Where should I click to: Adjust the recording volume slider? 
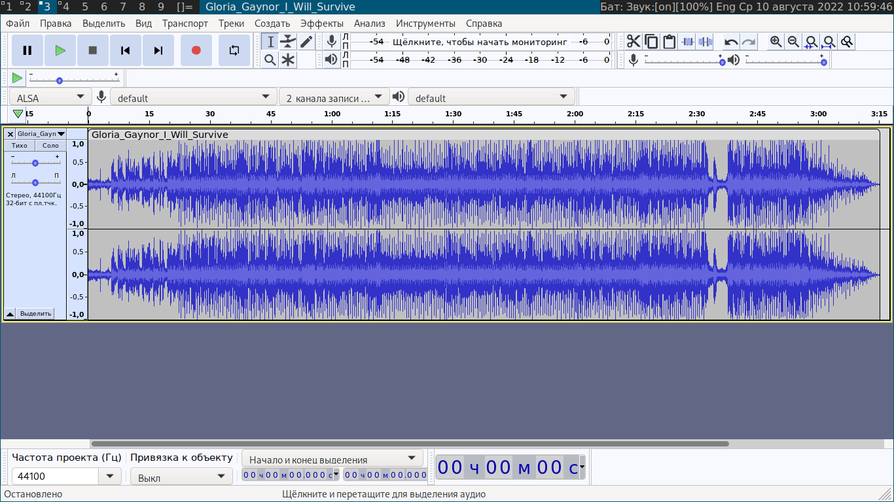tap(685, 61)
